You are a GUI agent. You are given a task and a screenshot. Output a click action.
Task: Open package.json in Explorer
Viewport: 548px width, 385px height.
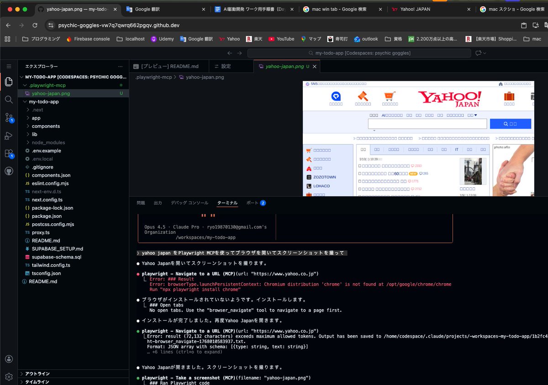[73, 216]
